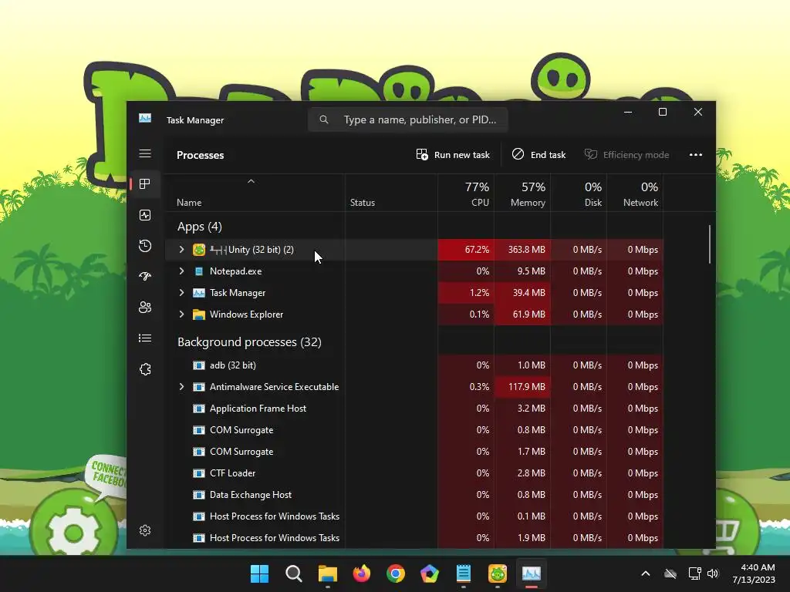Click the search magnifier icon in Task Manager
This screenshot has height=592, width=790.
coord(324,119)
